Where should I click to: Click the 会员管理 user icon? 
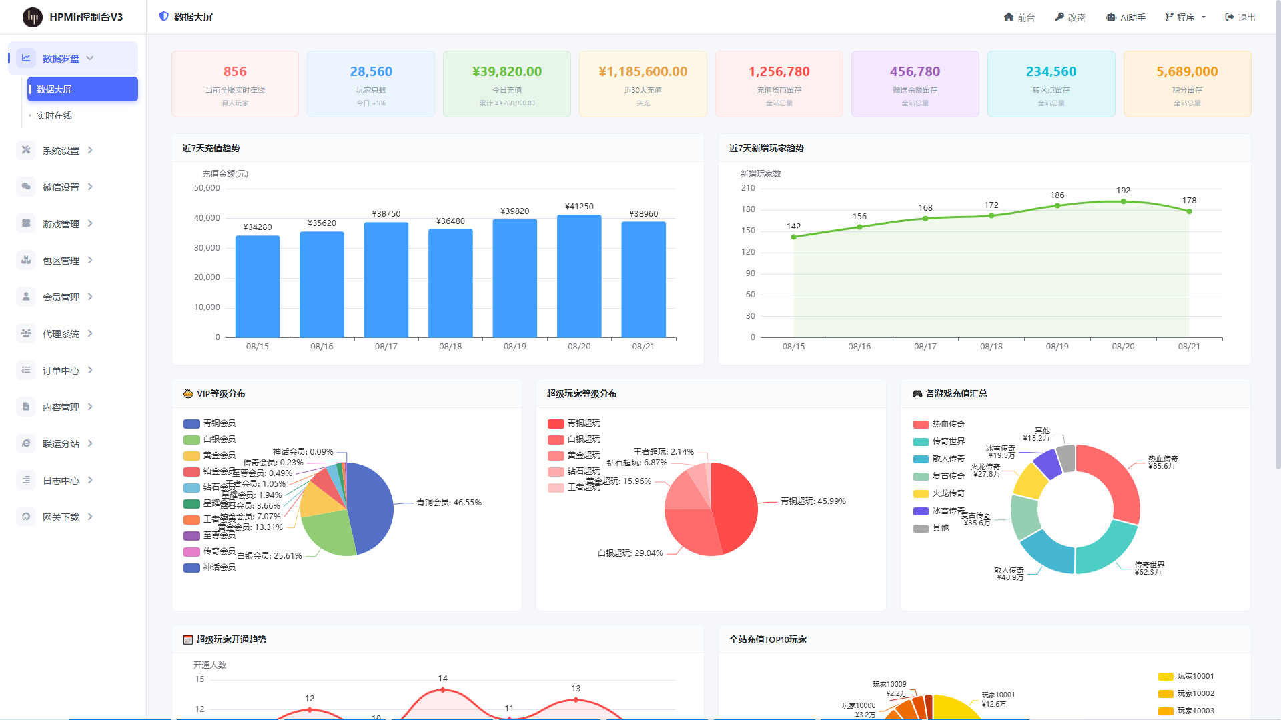[x=26, y=297]
